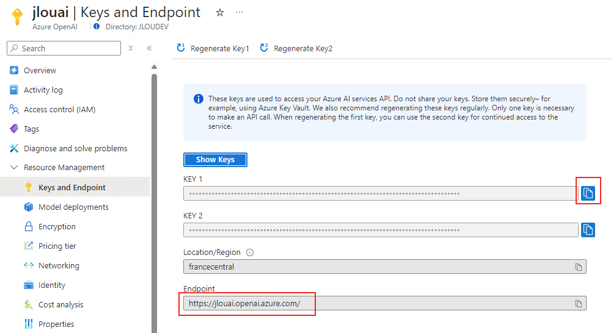Click the sidebar scroll up arrow

click(x=155, y=66)
